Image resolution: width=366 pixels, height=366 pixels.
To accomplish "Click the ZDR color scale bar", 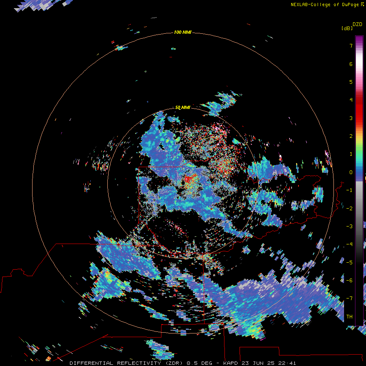I will (x=359, y=181).
